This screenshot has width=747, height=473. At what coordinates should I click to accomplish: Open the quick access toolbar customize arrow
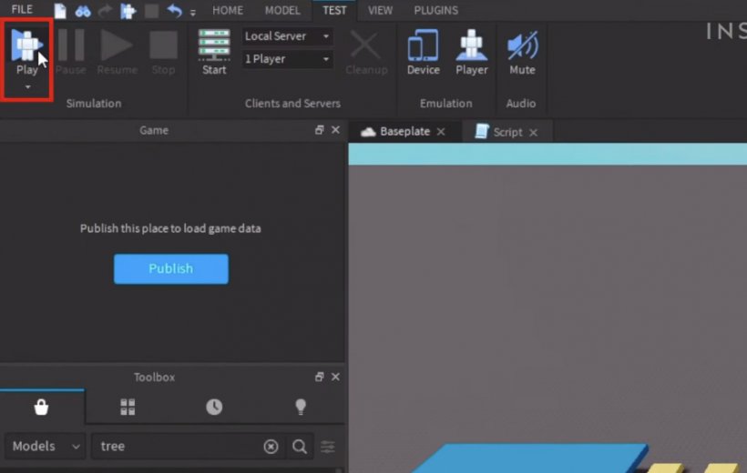[x=193, y=13]
